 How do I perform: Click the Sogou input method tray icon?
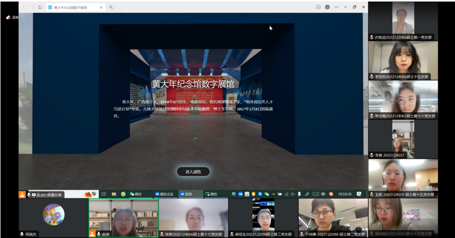point(331,194)
